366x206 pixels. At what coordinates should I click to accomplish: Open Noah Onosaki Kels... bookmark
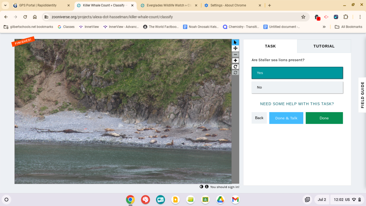coord(201,27)
